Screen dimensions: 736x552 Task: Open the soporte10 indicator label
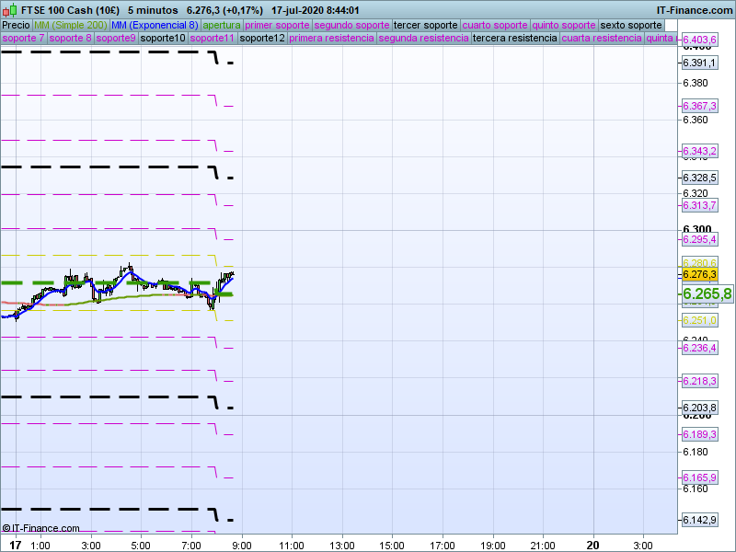(163, 38)
